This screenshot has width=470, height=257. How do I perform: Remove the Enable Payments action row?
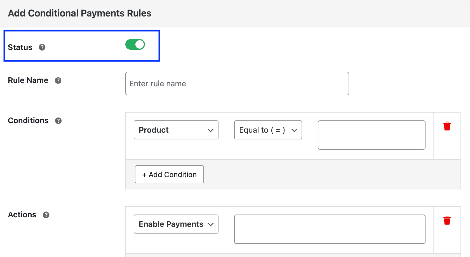tap(447, 220)
